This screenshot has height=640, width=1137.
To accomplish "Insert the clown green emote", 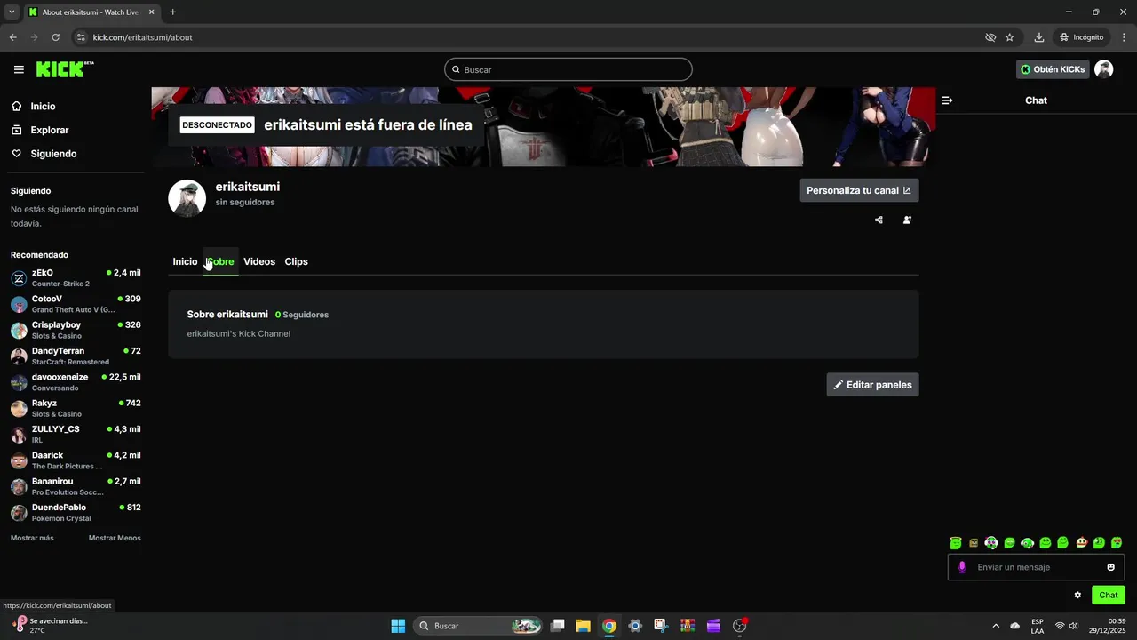I will pyautogui.click(x=991, y=543).
